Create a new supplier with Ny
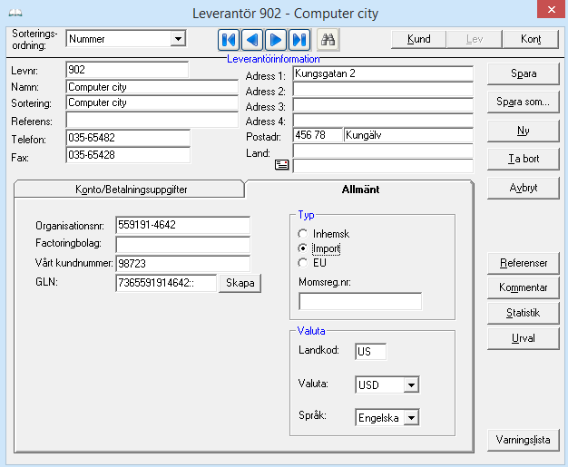Screen dimensions: 568x467 [x=524, y=131]
